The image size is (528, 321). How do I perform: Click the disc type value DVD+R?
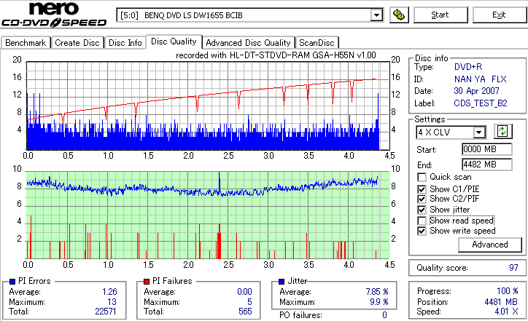(x=468, y=67)
